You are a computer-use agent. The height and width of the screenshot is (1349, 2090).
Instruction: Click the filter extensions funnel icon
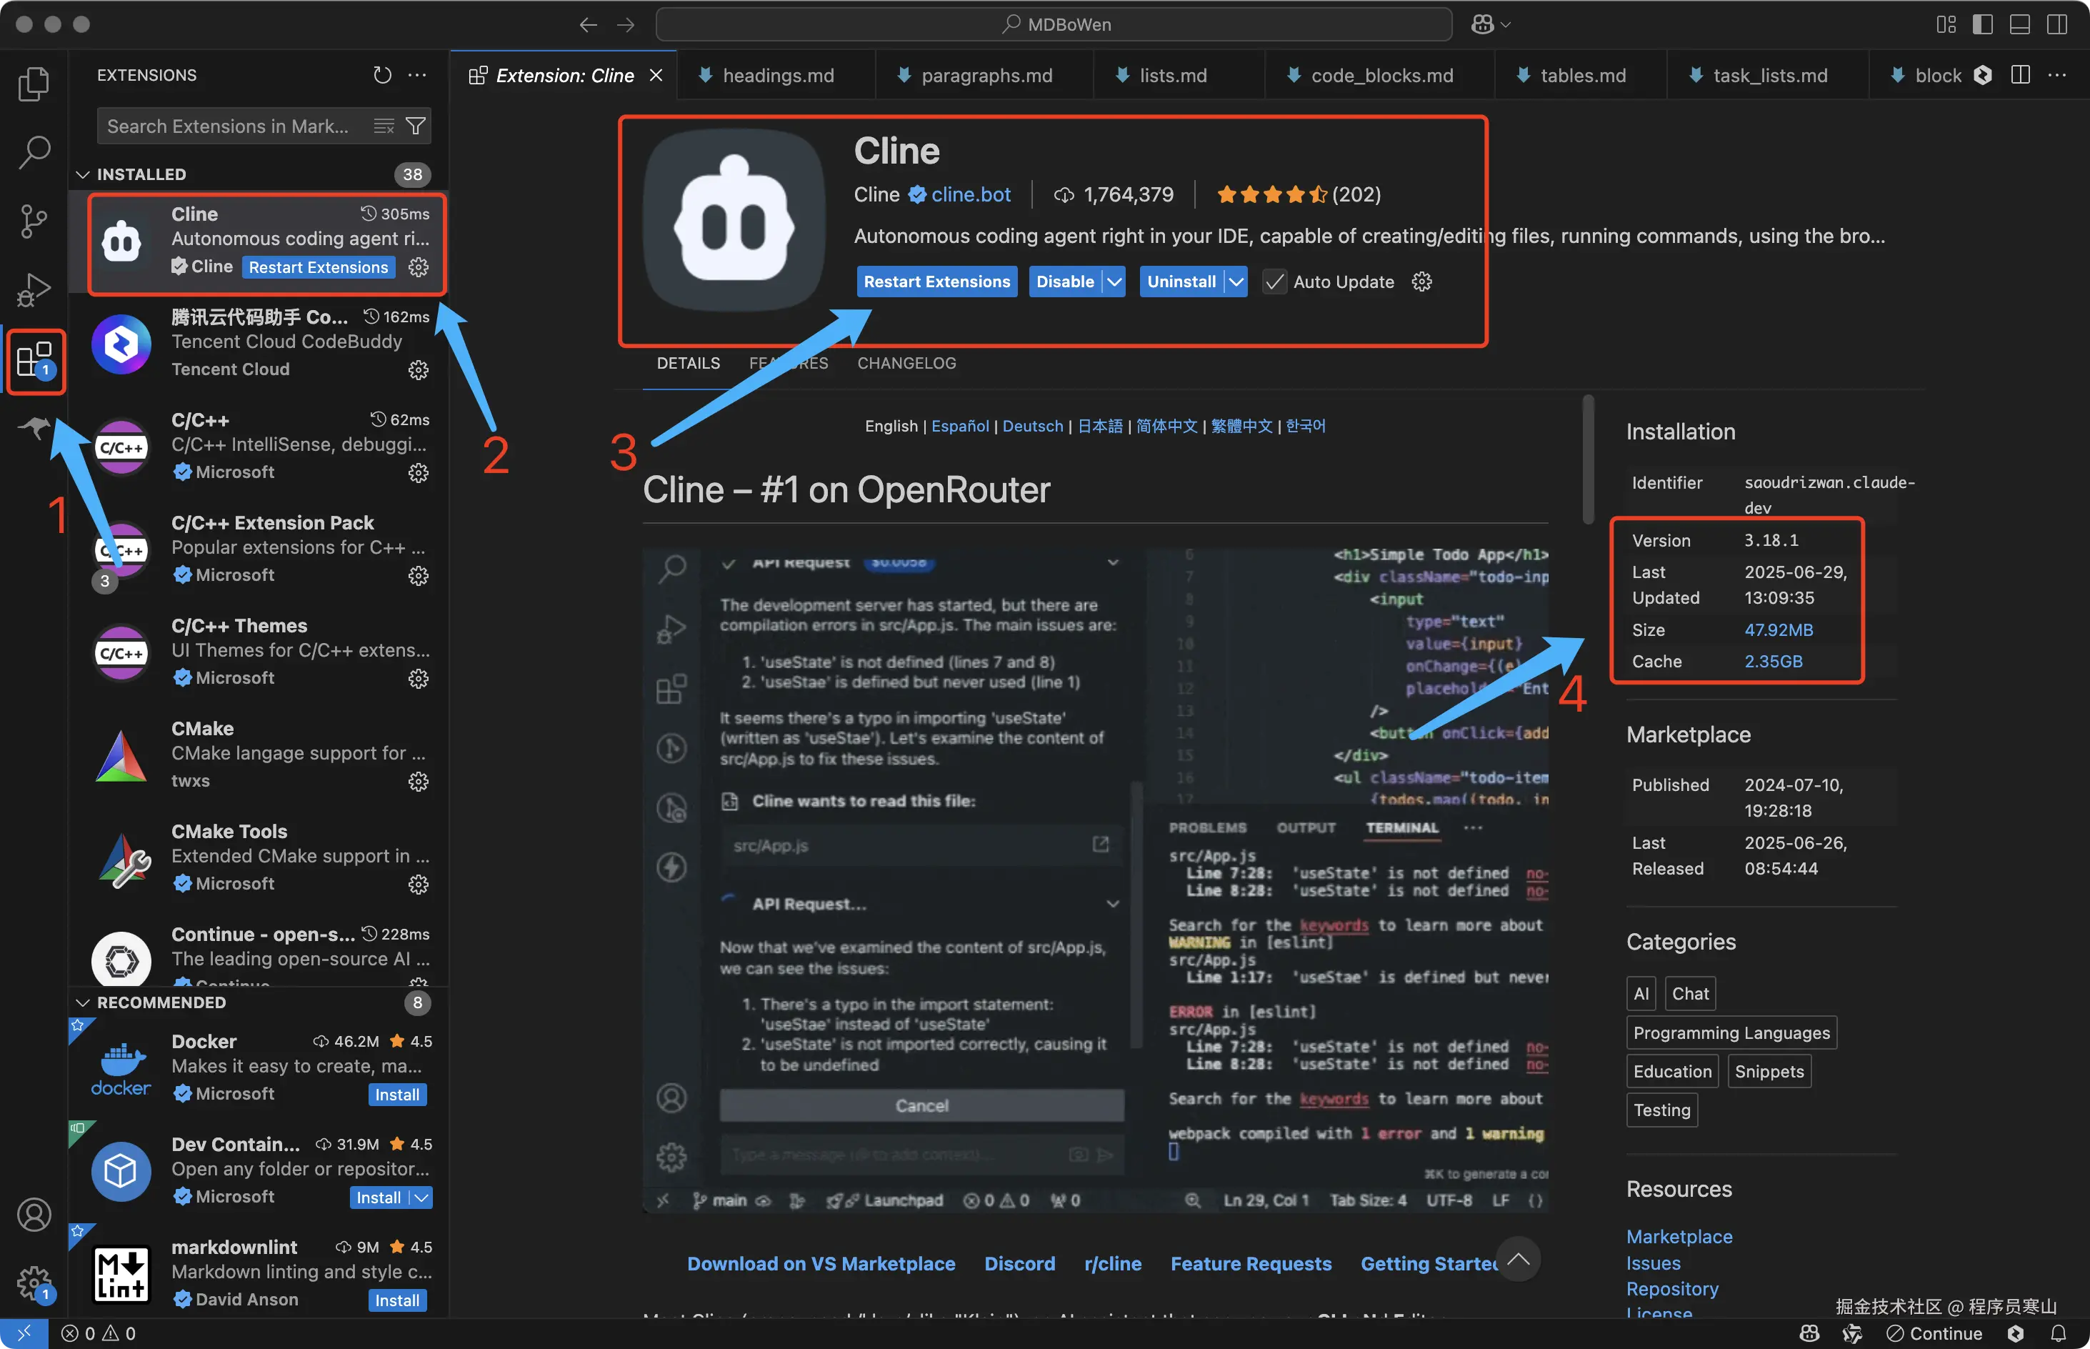click(x=416, y=126)
